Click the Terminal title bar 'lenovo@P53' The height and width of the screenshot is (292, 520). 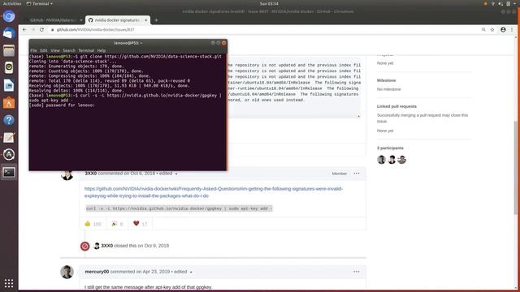click(x=128, y=43)
